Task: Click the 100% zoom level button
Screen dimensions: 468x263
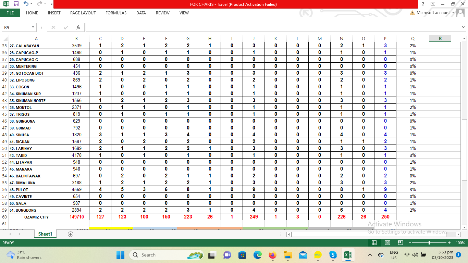Action: tap(460, 243)
